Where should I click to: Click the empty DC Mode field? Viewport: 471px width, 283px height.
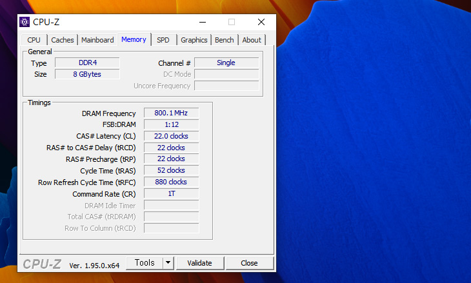pos(226,74)
